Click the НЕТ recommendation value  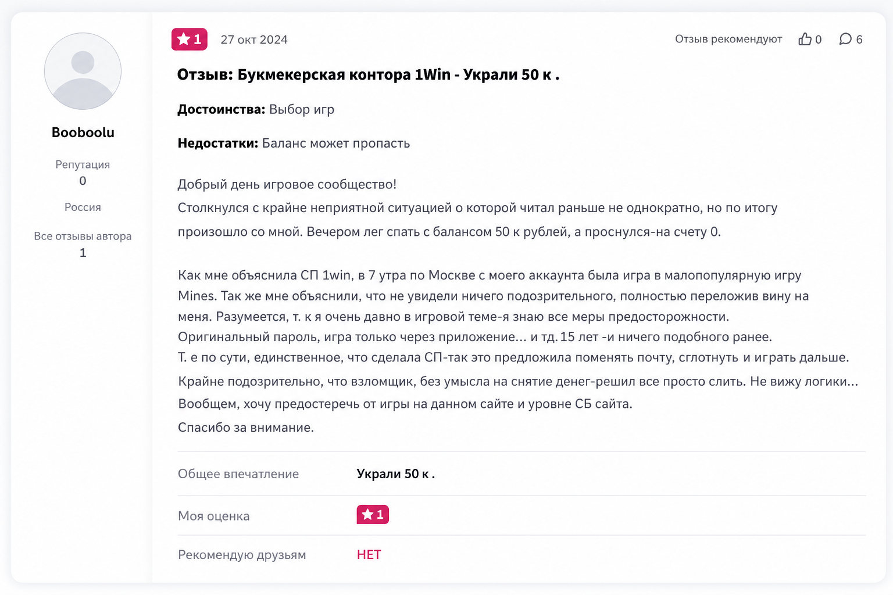(369, 554)
